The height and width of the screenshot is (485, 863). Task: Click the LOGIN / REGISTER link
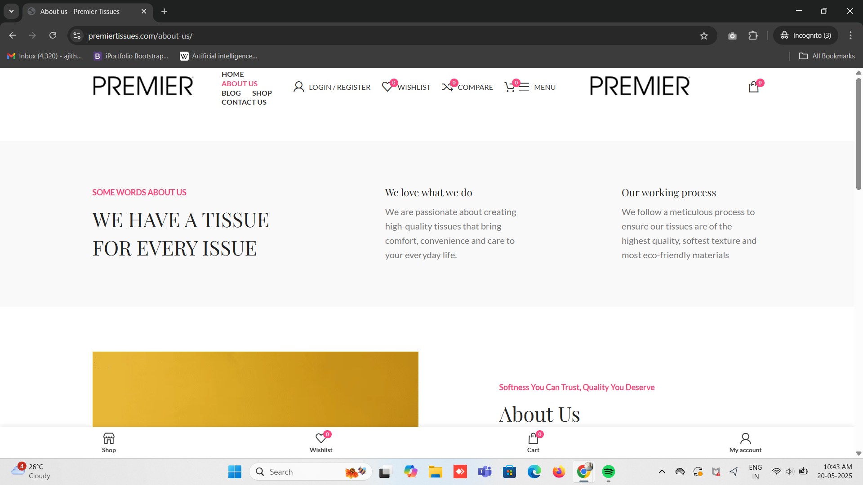coord(339,87)
